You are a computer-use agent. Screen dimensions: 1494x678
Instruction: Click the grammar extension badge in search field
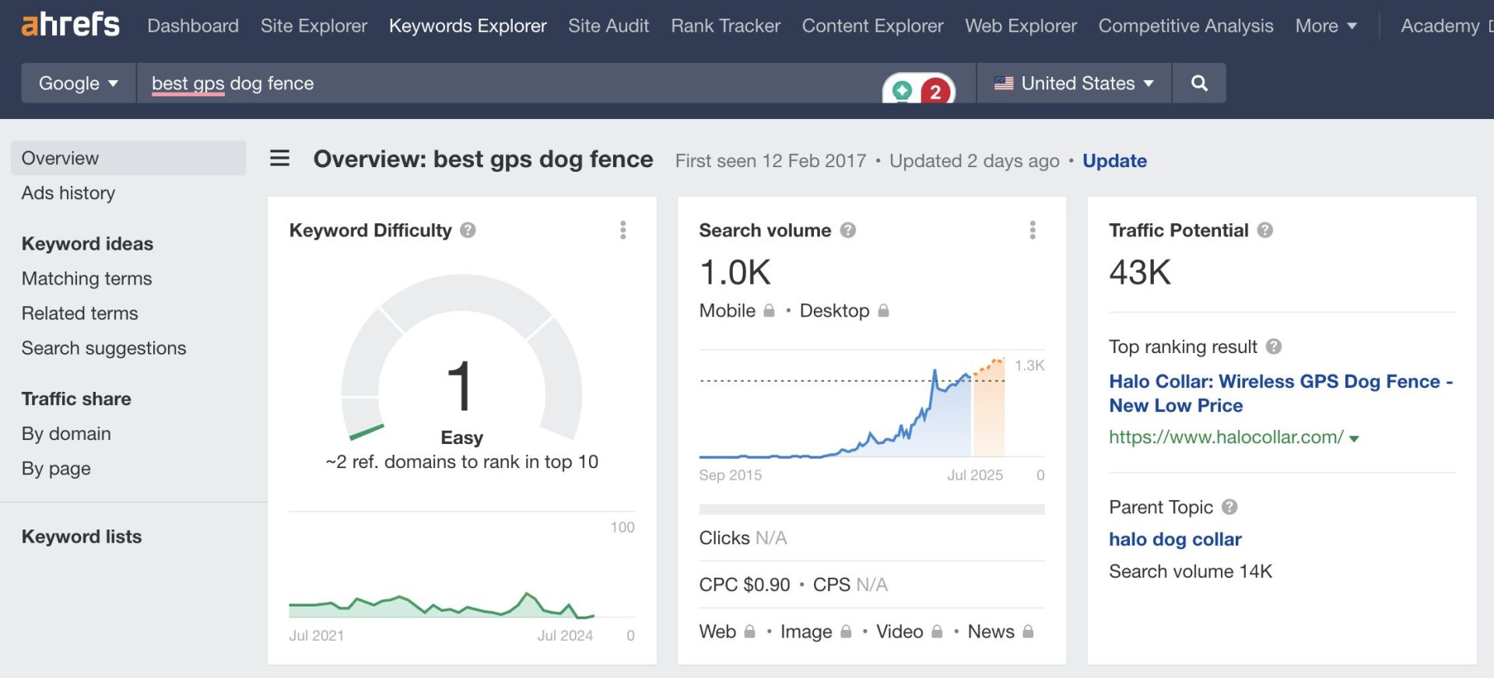pos(918,90)
